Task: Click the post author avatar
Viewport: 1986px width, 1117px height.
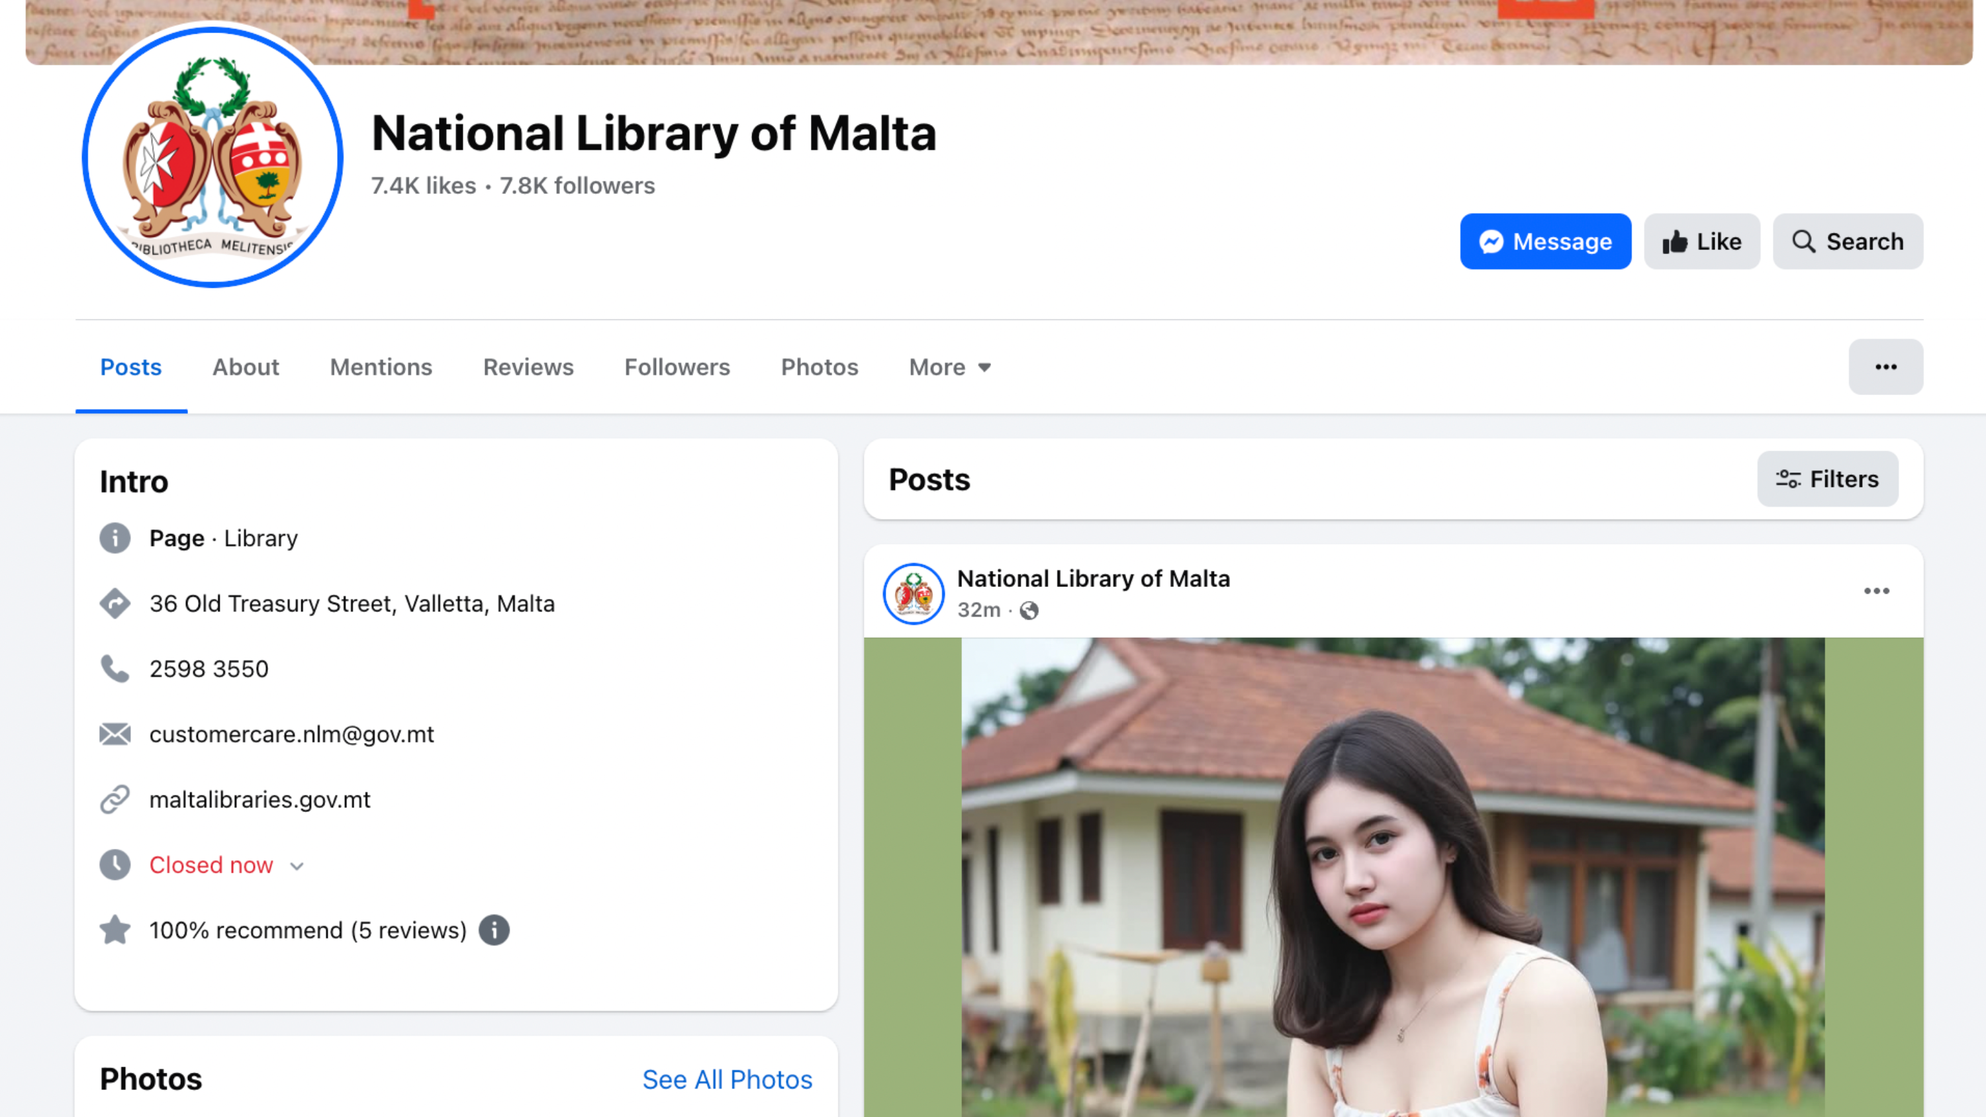Action: [914, 594]
